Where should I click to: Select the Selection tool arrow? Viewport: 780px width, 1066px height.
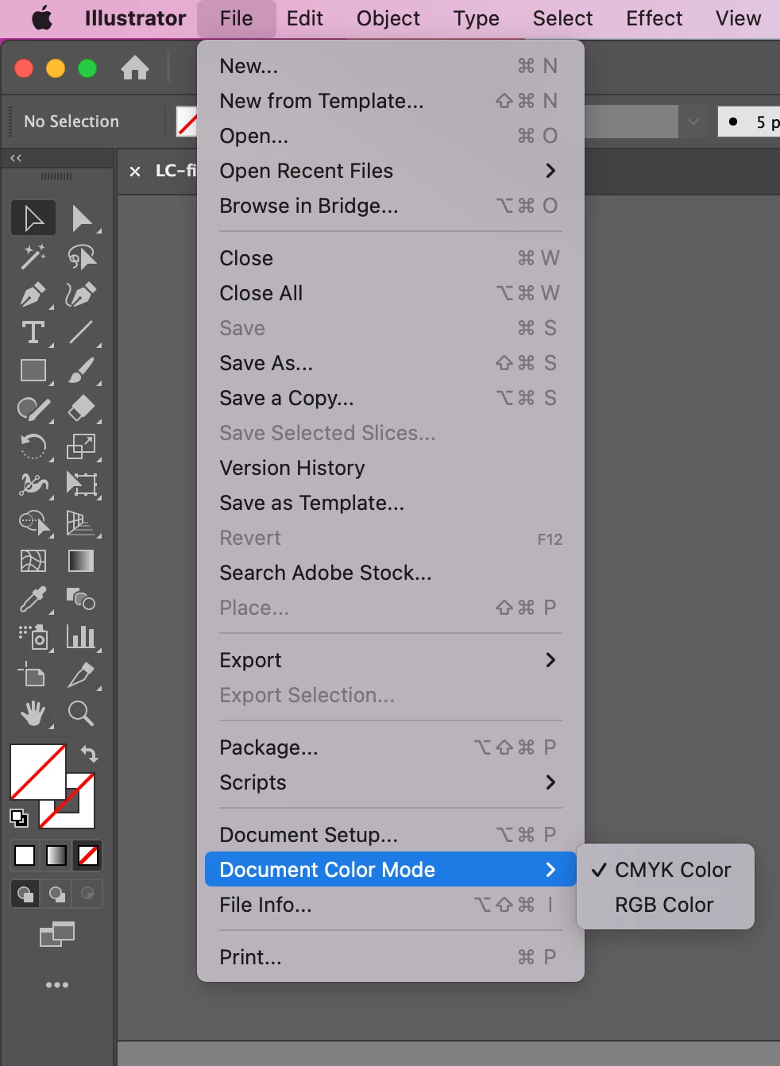33,218
